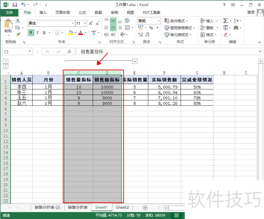Align cell text to the left
Screen dimensions: 264x219
(106, 28)
